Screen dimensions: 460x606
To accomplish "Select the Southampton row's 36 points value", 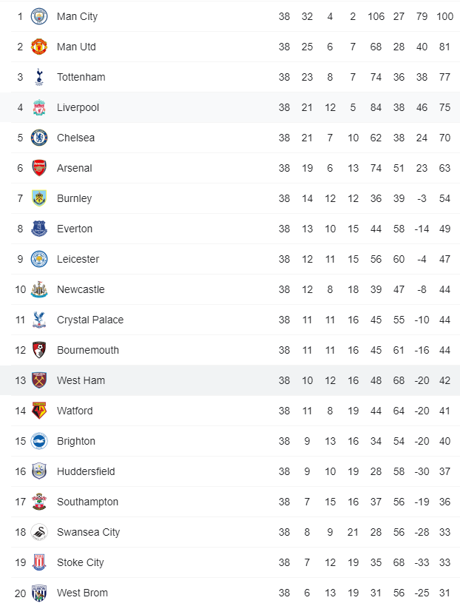I will (444, 502).
